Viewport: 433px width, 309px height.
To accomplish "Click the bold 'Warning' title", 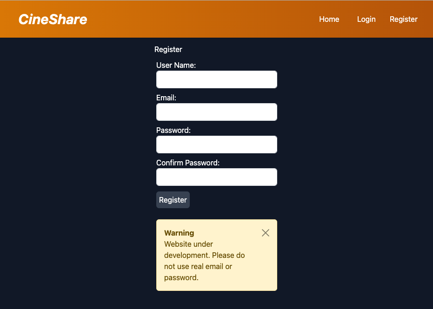I will coord(179,233).
